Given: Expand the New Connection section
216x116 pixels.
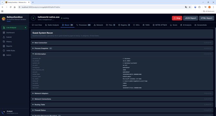Looking at the screenshot, I should point(122,43).
